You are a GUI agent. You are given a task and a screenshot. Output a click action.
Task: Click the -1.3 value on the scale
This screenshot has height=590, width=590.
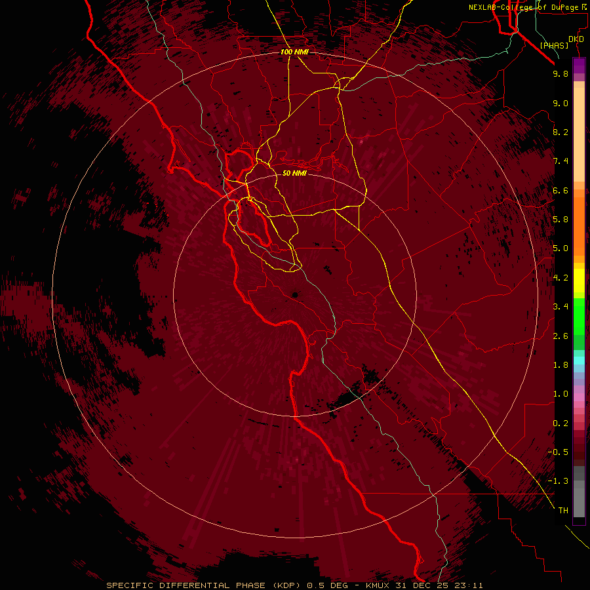tap(558, 481)
